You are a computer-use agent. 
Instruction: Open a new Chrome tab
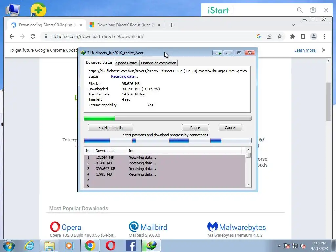click(x=171, y=25)
